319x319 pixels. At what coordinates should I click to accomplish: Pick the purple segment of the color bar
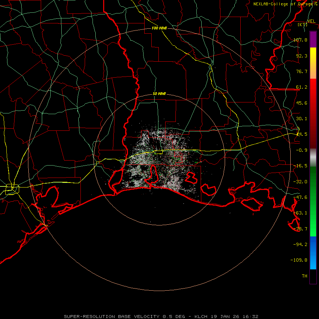(313, 39)
